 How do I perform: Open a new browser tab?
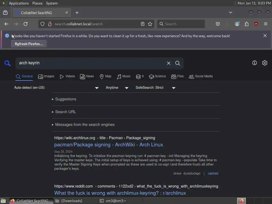[x=77, y=13]
